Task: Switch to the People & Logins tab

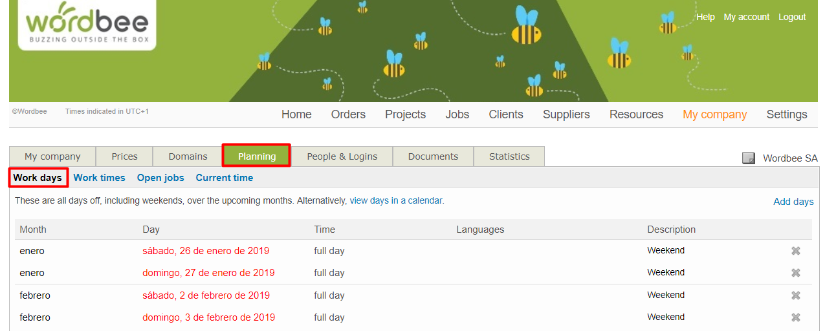Action: [x=342, y=156]
